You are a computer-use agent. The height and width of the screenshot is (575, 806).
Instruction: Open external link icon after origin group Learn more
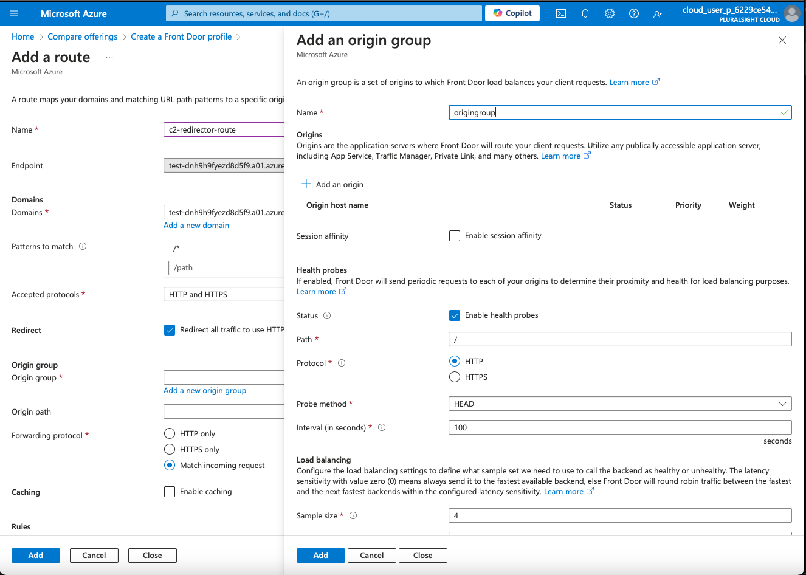click(656, 82)
